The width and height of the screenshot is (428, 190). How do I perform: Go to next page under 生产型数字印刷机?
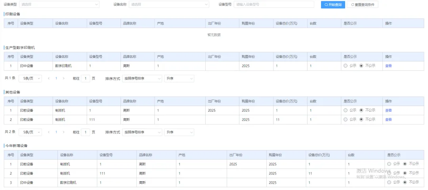tap(63, 78)
